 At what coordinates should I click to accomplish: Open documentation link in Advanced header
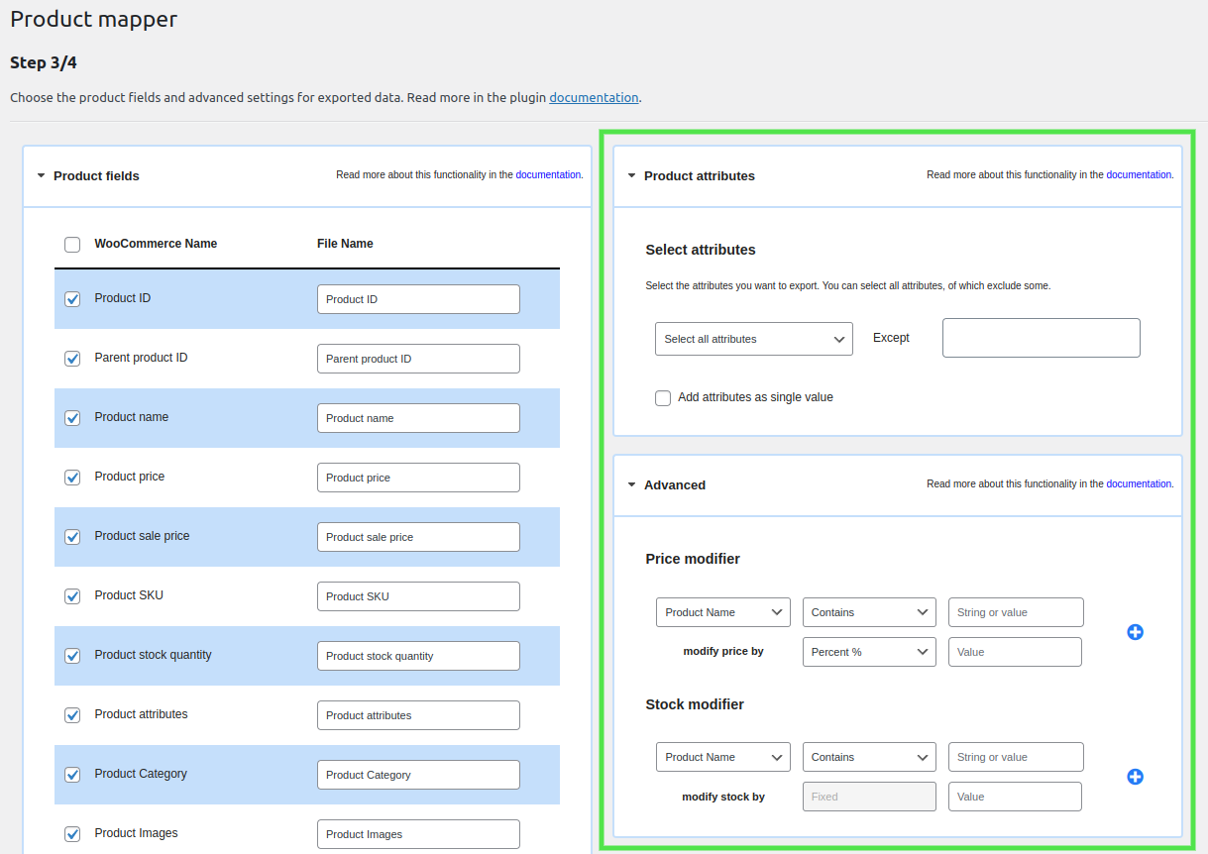[x=1139, y=483]
